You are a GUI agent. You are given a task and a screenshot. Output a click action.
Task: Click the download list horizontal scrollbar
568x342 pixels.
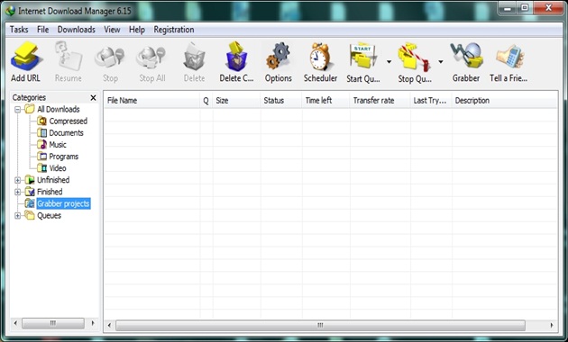click(320, 325)
